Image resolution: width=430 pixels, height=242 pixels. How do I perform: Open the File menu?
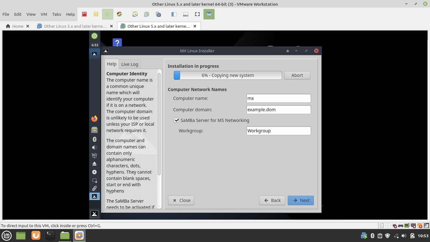6,14
